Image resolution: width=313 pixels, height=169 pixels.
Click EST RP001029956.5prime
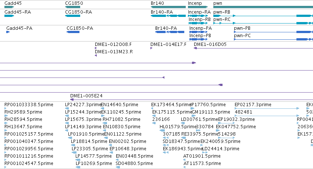(6, 153)
